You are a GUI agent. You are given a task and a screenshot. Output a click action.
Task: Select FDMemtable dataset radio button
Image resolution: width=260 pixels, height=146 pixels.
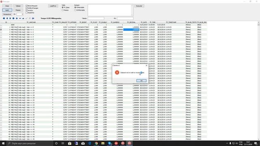click(x=75, y=7)
